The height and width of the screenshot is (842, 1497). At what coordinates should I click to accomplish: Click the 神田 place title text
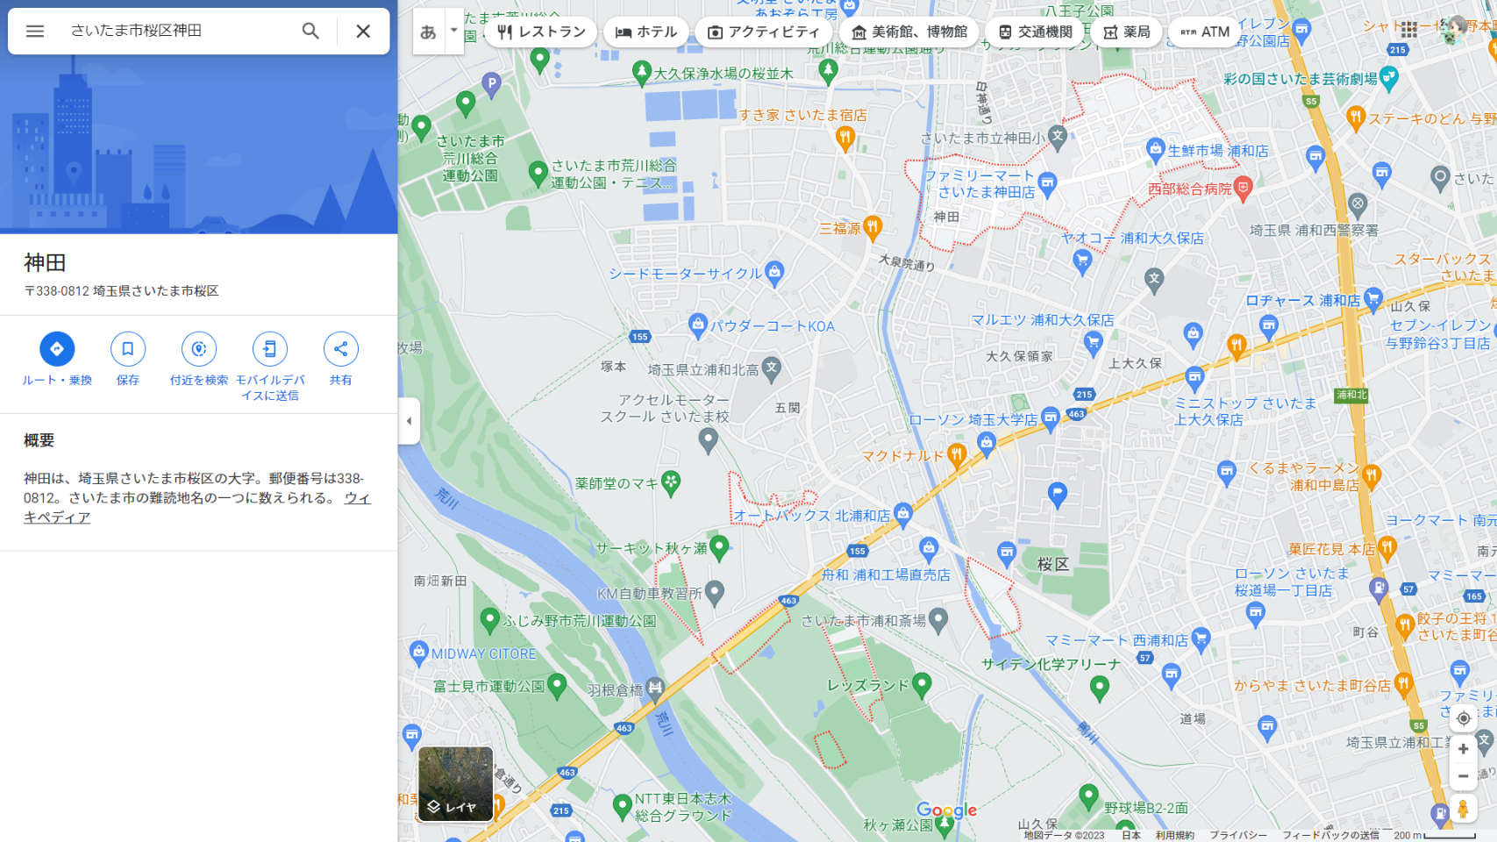coord(45,262)
